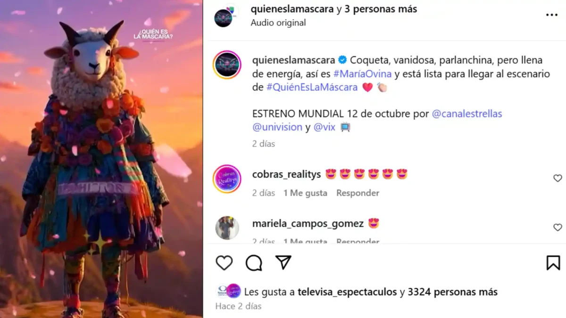
Task: Visit the @vix mention
Action: 325,127
